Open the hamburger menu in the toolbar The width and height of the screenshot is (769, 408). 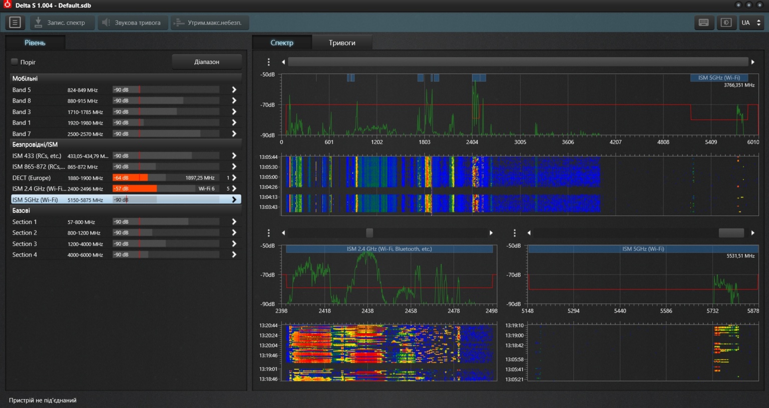pos(15,22)
